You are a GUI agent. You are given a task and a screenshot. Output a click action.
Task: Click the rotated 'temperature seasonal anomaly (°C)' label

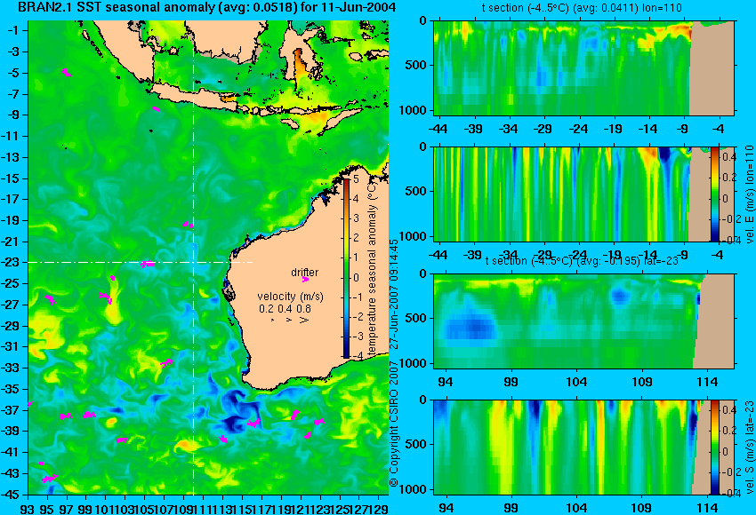tap(371, 270)
